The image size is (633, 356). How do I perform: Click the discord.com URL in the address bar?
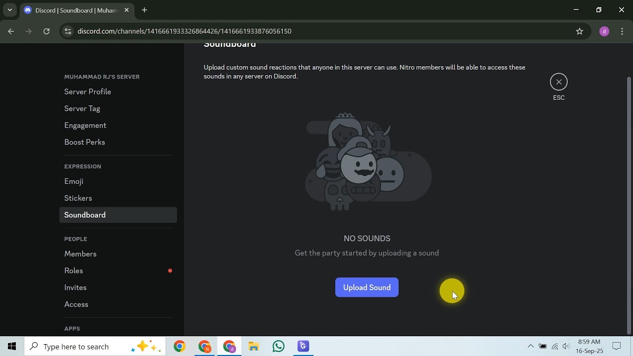click(x=184, y=31)
